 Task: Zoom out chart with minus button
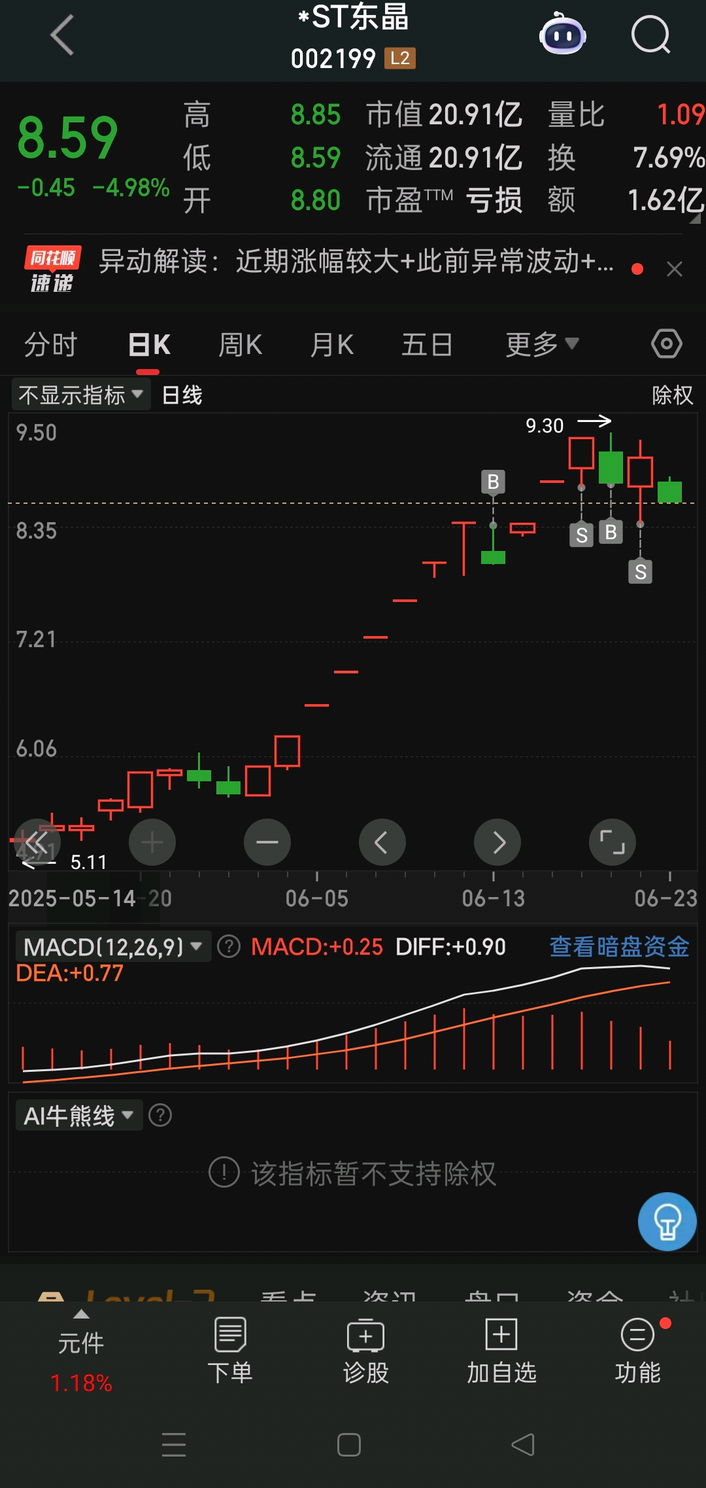267,842
